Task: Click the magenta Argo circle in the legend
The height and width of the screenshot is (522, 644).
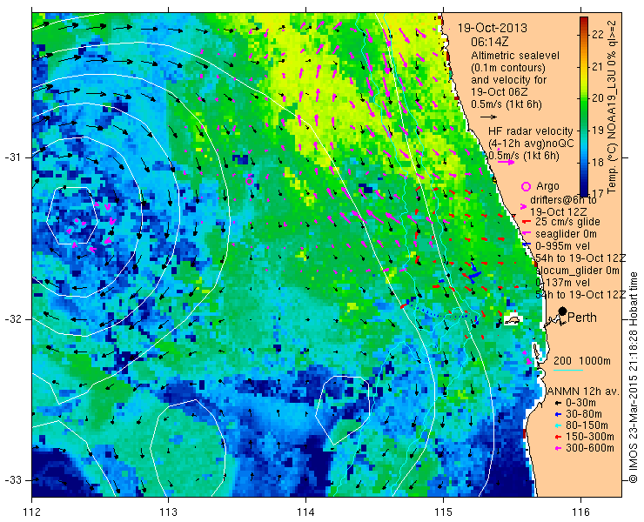Action: 526,187
